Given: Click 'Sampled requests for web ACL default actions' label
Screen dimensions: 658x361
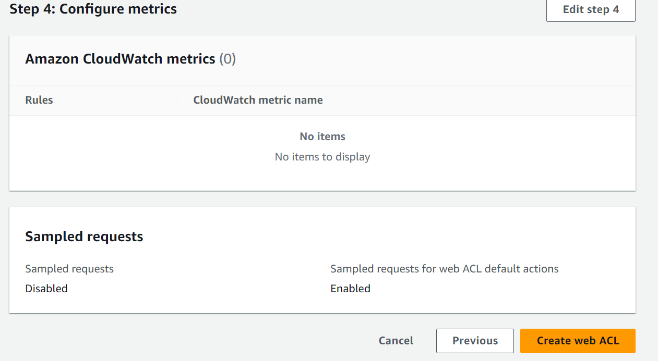Looking at the screenshot, I should click(445, 269).
